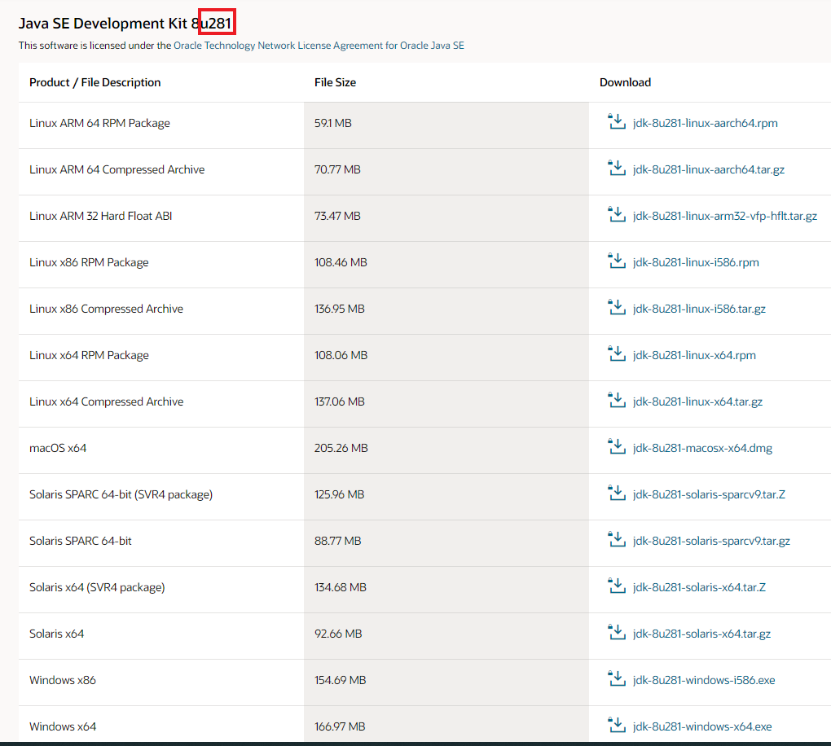Click download icon for windows-x64.exe
The width and height of the screenshot is (831, 746).
click(617, 726)
